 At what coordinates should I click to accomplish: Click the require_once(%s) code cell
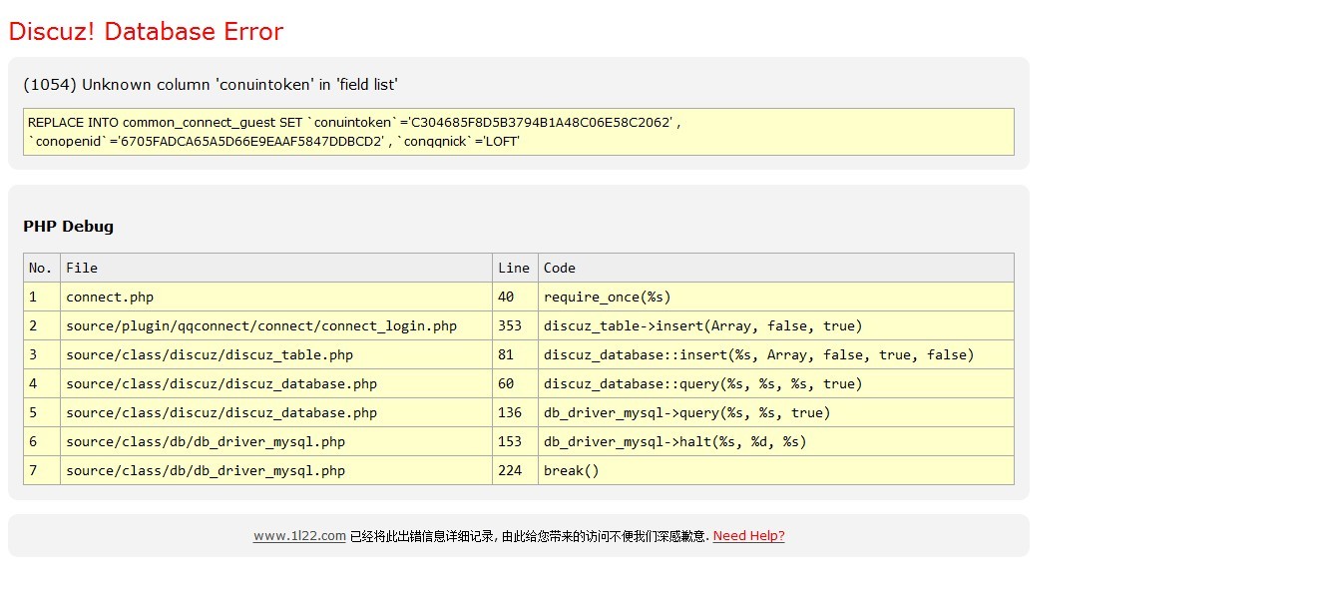[x=607, y=297]
